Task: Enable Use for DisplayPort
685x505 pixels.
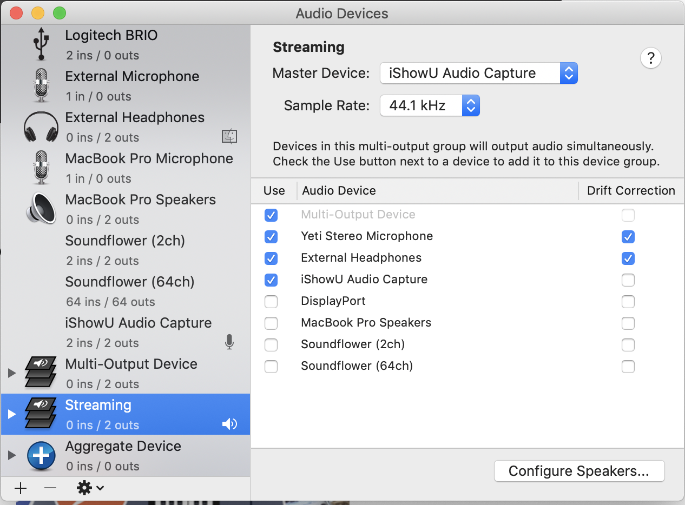Action: pos(271,302)
